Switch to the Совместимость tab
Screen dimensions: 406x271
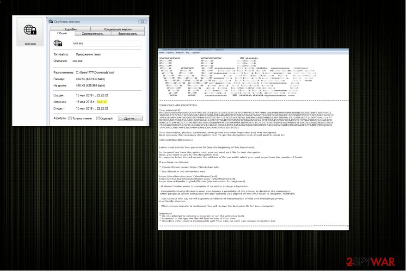tap(92, 33)
